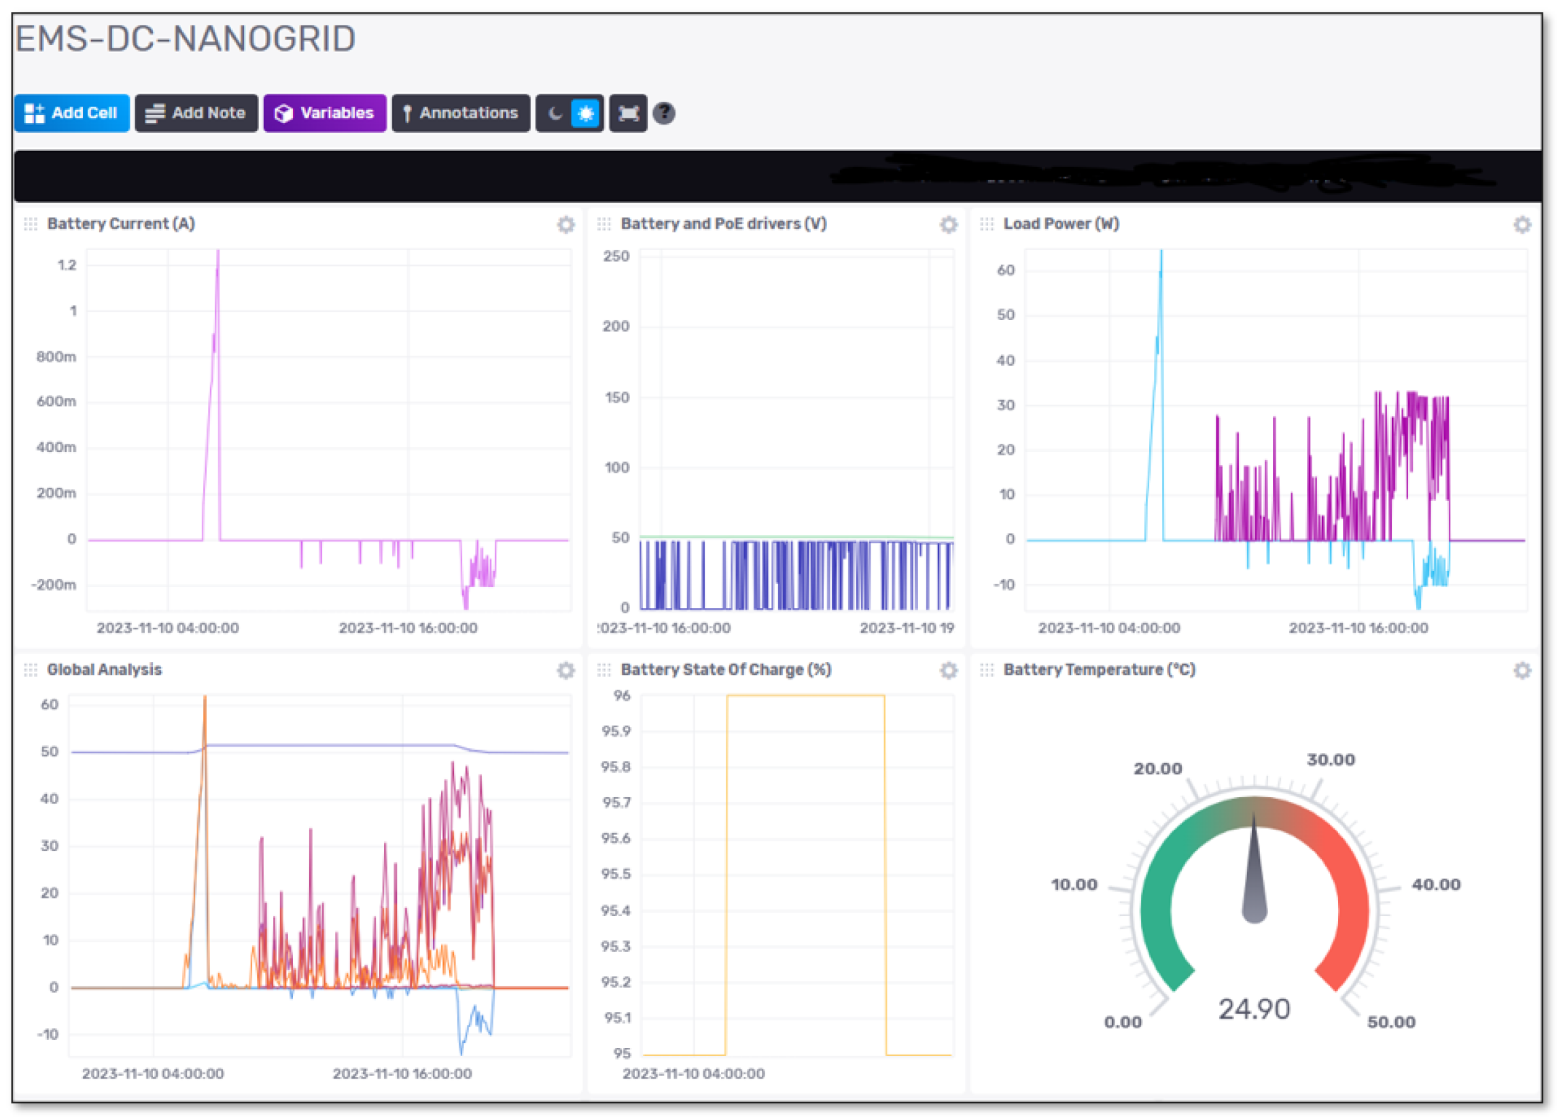
Task: Open Battery Temperature cell gear menu
Action: tap(1522, 671)
